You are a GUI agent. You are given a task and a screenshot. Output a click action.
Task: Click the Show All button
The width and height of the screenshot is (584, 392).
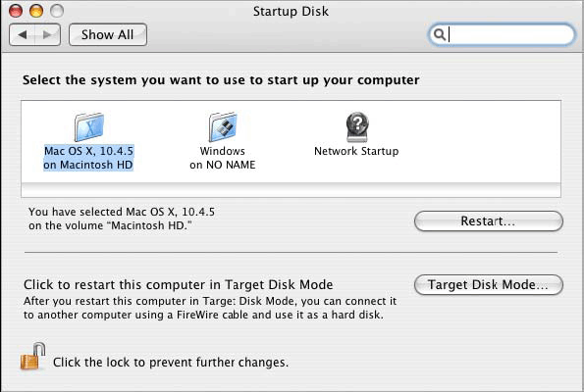(x=108, y=34)
